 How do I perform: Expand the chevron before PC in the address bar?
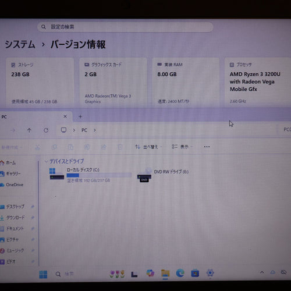tap(74, 130)
